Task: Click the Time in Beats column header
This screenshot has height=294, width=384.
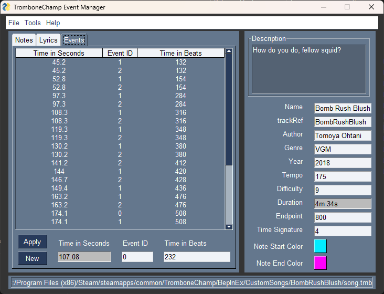Action: [181, 53]
